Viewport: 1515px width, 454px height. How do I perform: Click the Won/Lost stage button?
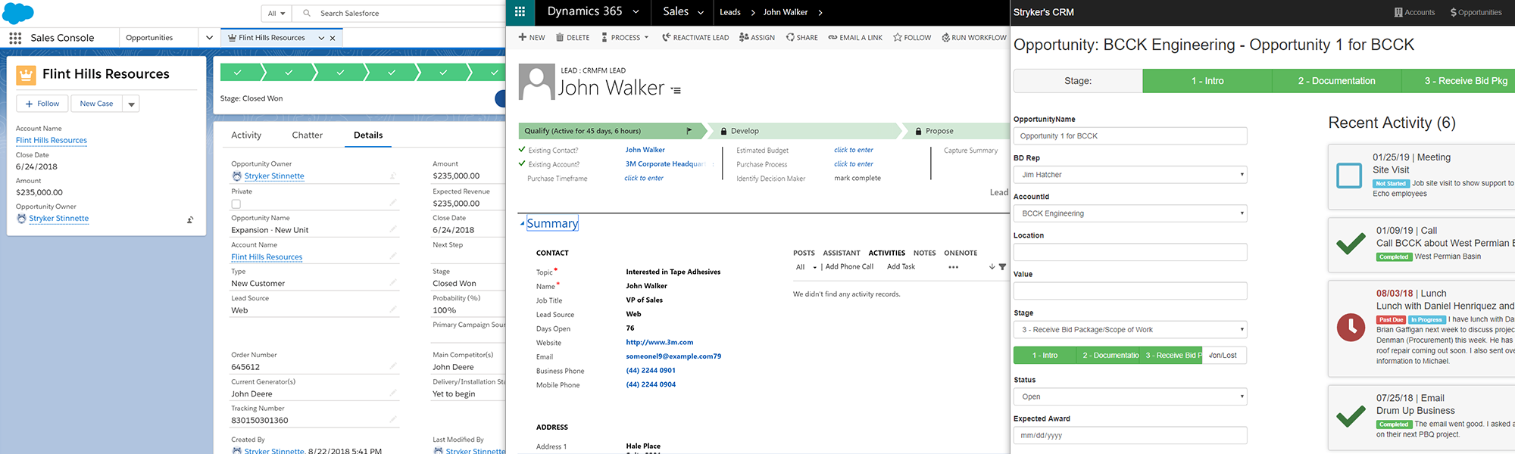click(x=1224, y=355)
